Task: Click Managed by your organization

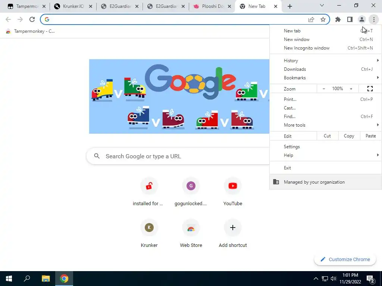Action: tap(326, 182)
